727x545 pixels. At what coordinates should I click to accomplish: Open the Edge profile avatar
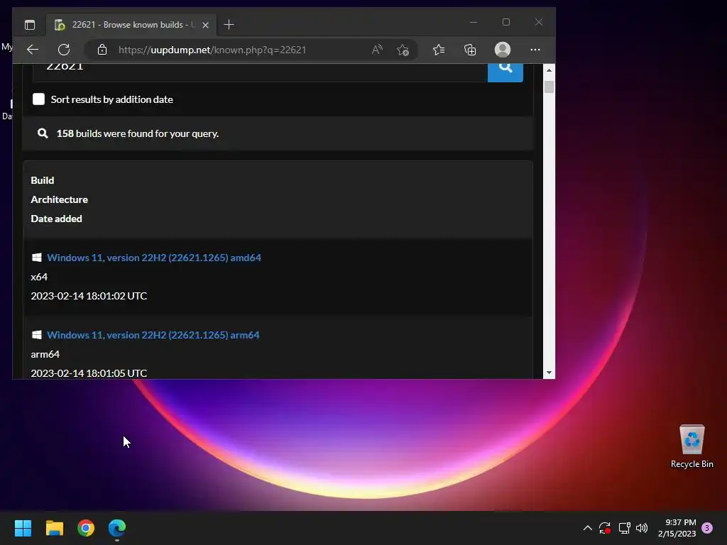click(503, 50)
